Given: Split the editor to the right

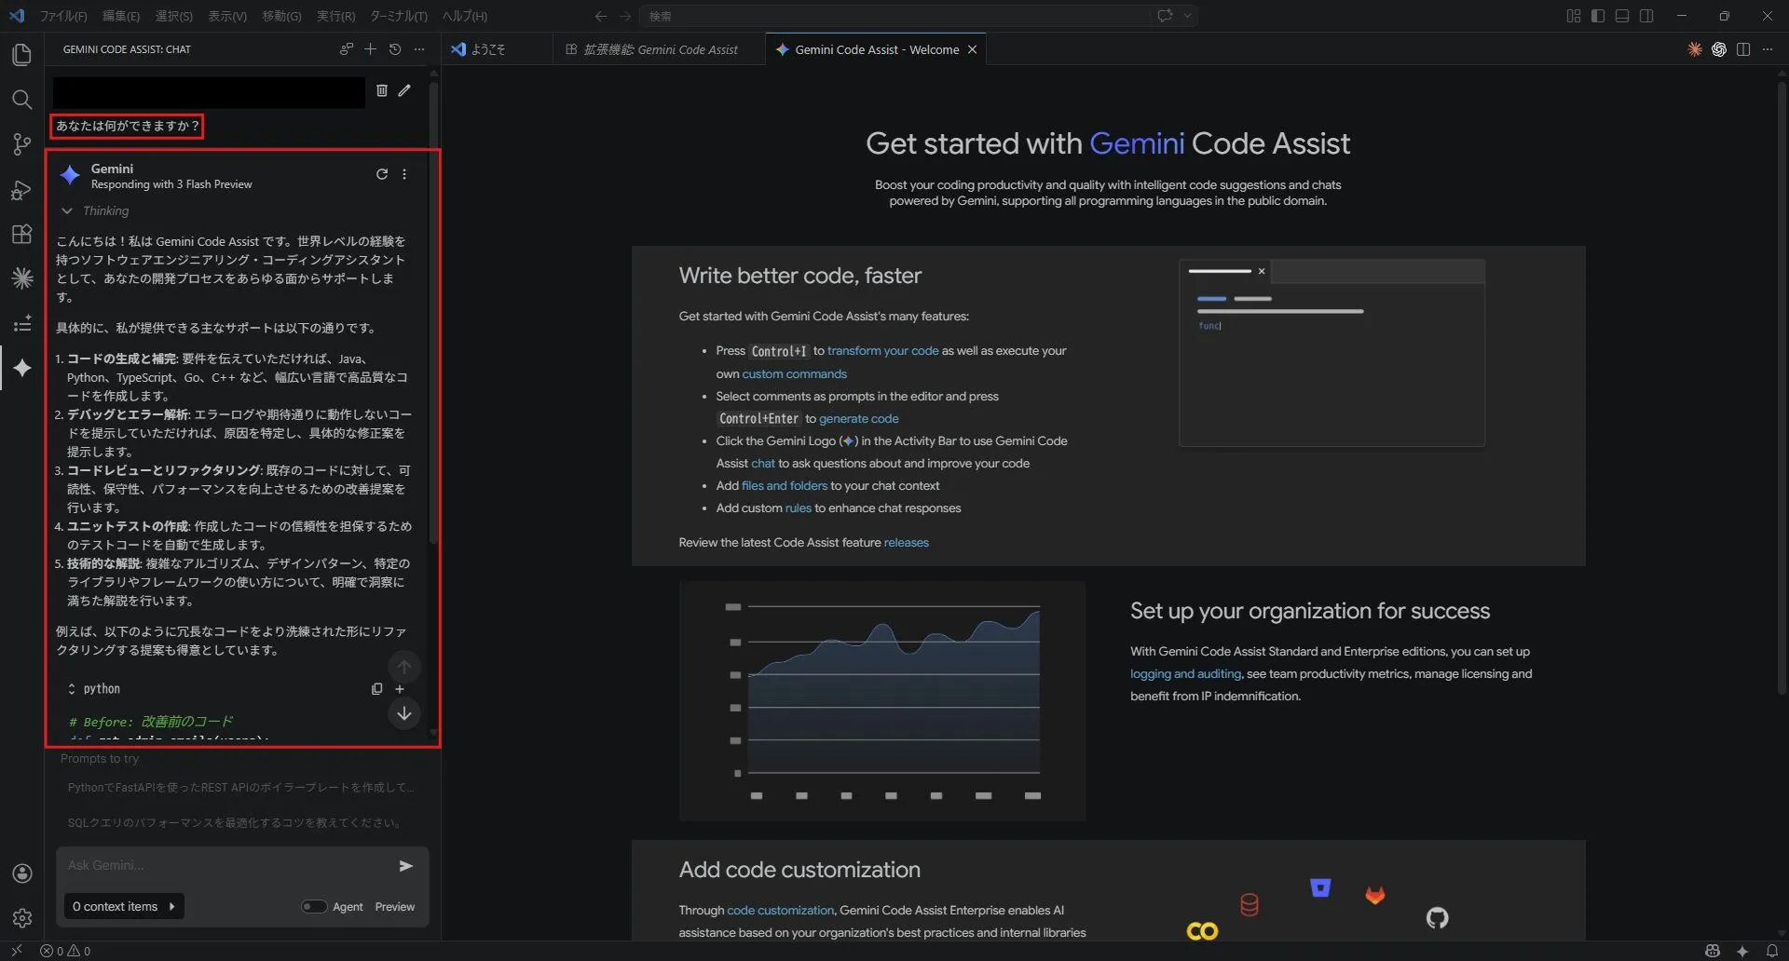Looking at the screenshot, I should tap(1743, 49).
